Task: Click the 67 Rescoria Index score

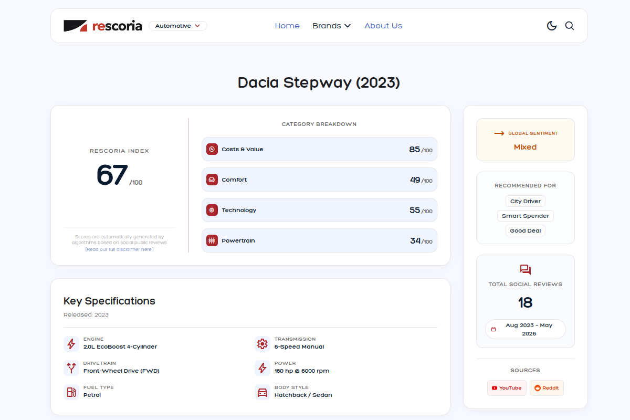Action: point(112,175)
